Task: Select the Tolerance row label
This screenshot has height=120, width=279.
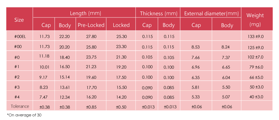Action: pyautogui.click(x=19, y=106)
